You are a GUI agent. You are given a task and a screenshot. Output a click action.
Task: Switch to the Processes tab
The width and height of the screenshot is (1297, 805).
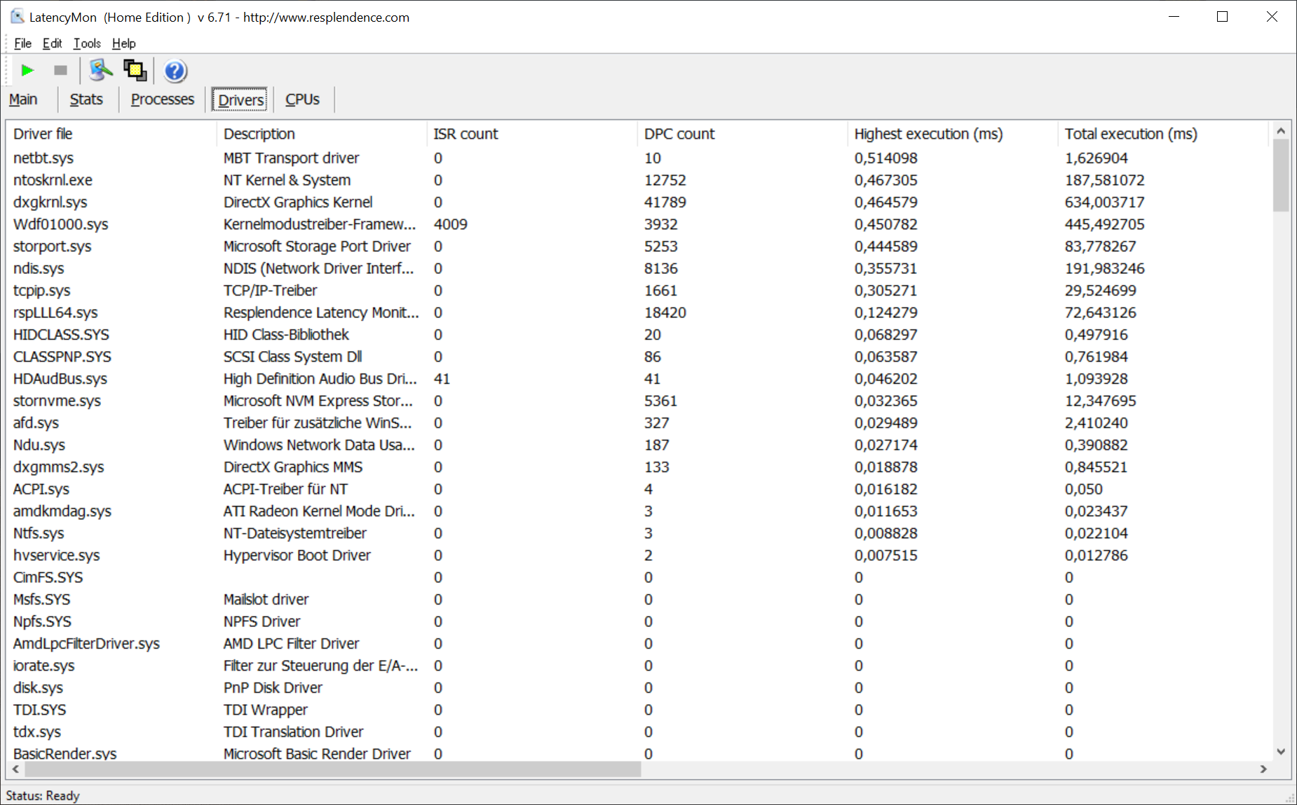pyautogui.click(x=163, y=99)
